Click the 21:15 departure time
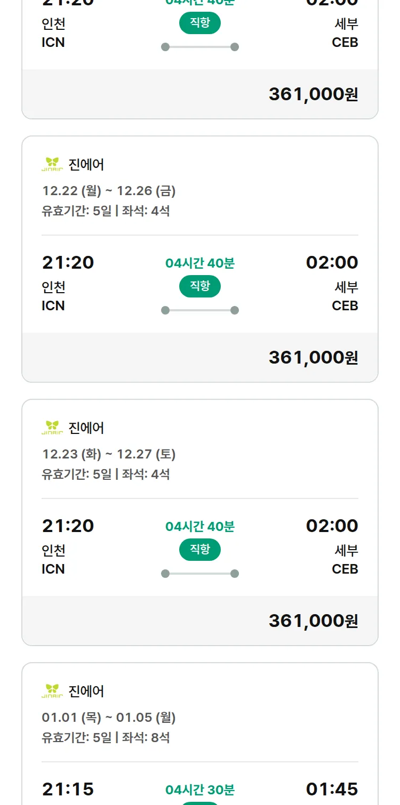This screenshot has width=400, height=805. click(x=68, y=789)
